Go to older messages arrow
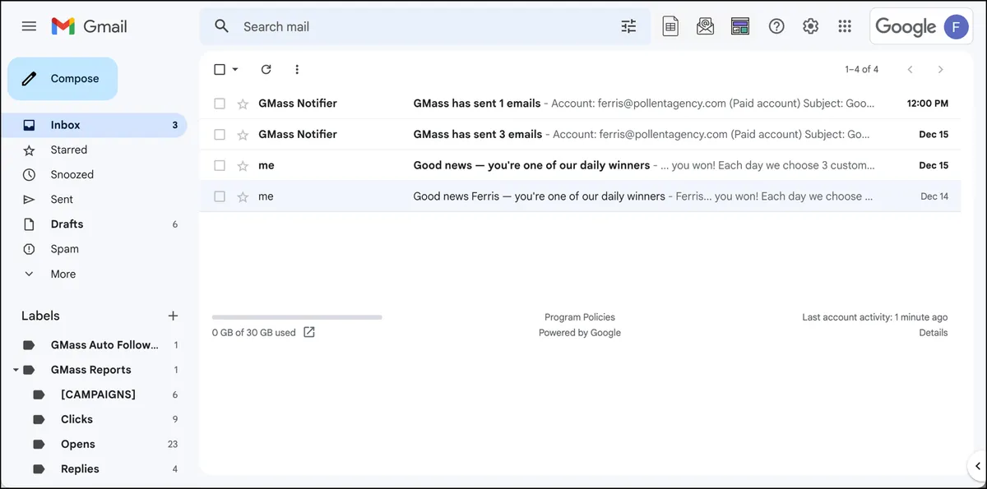The height and width of the screenshot is (489, 987). coord(941,70)
